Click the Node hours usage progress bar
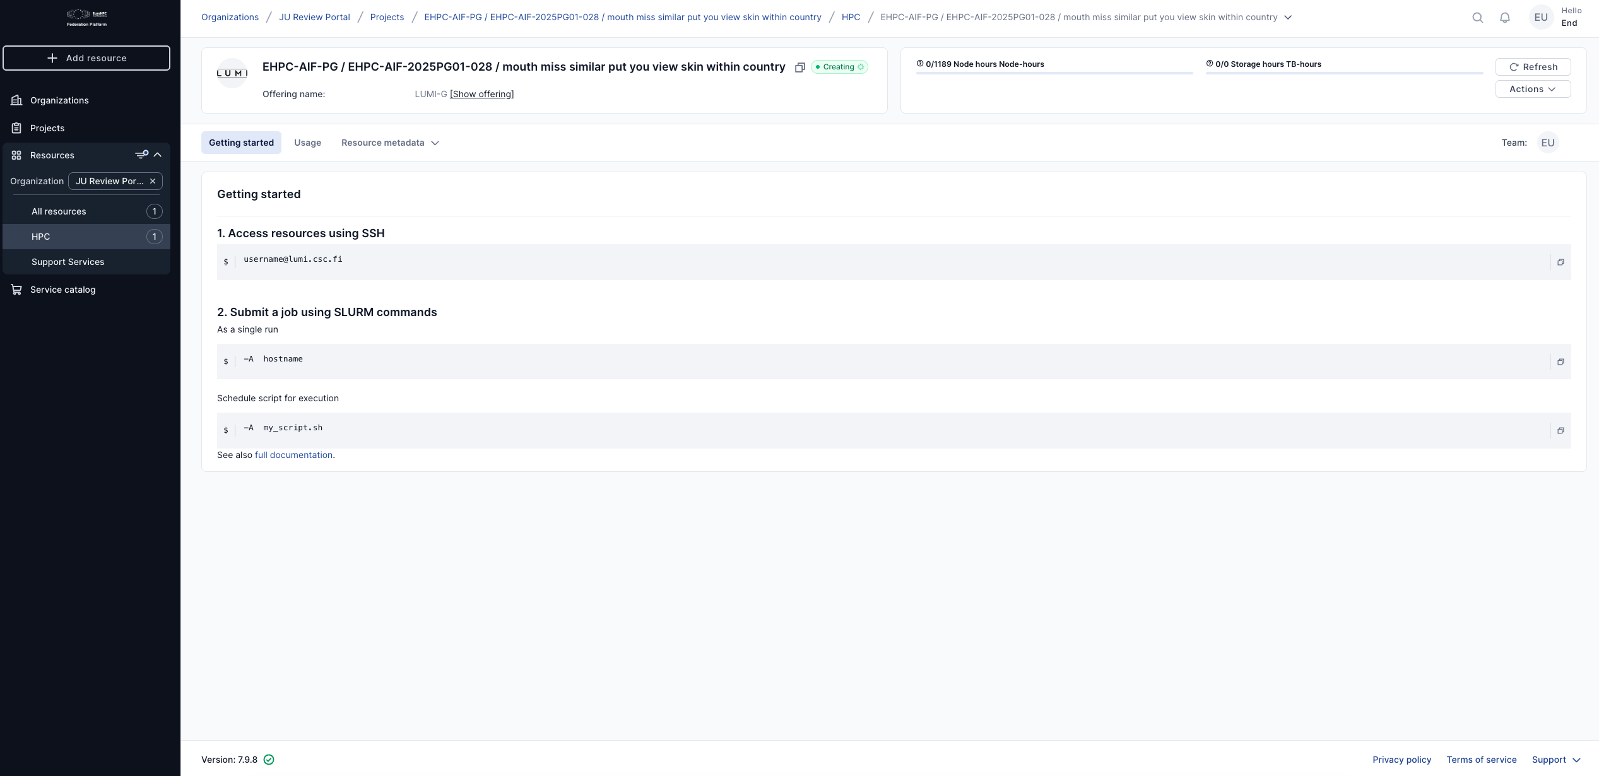Screen dimensions: 1599x776 [x=1054, y=73]
